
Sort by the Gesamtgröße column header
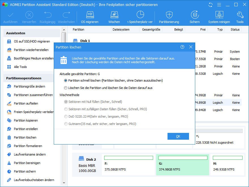click(x=151, y=29)
